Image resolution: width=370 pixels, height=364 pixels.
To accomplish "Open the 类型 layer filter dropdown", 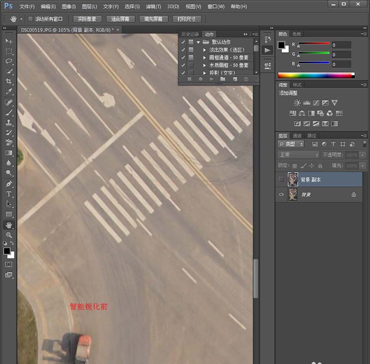I will 291,144.
